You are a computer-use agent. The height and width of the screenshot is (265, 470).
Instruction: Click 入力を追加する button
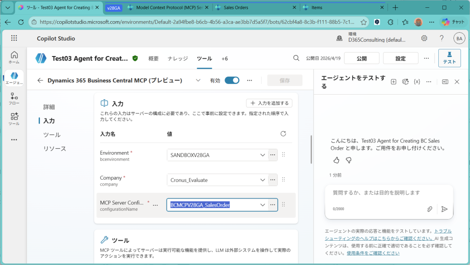[269, 103]
